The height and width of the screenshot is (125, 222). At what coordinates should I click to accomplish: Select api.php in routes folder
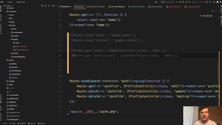13,64
